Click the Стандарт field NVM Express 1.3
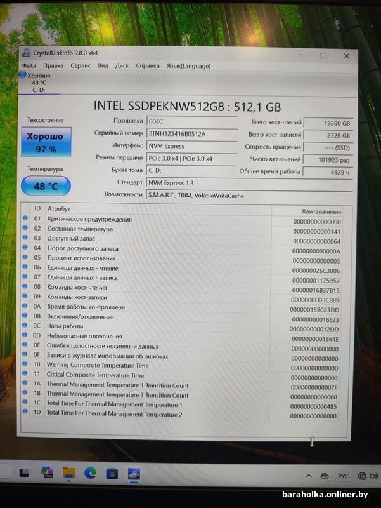 249,183
